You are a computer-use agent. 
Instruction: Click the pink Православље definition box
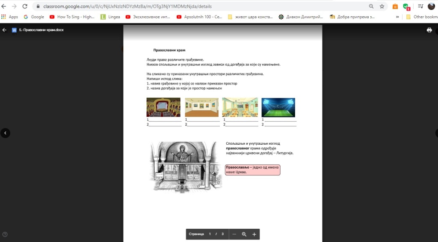[252, 170]
